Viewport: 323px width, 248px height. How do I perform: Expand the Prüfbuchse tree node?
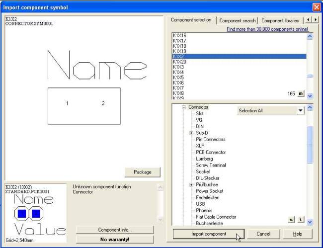(x=191, y=185)
